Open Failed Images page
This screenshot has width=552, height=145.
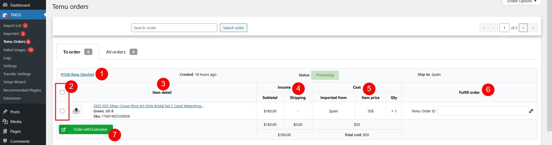(x=15, y=50)
